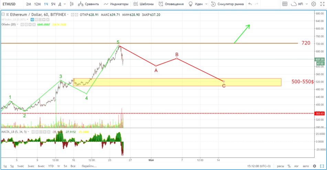The image size is (327, 170).
Task: Click the Alerts (Оповещения) clock button
Action: (x=171, y=4)
